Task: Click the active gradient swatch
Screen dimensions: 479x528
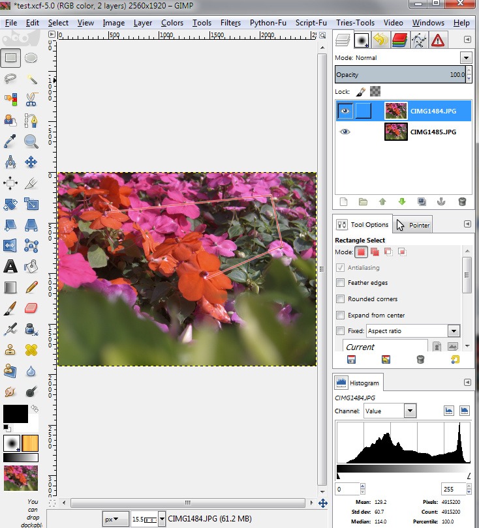Action: coord(21,458)
